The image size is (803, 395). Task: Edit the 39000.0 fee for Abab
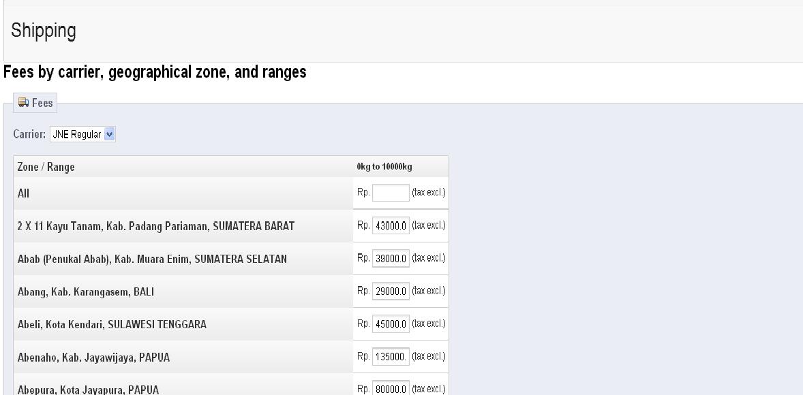click(391, 258)
